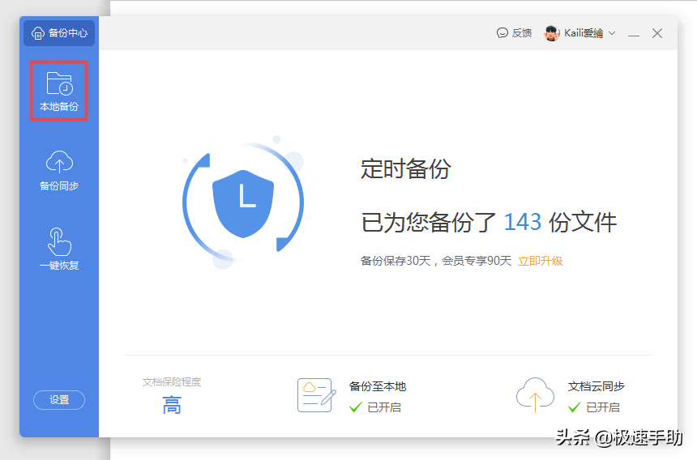Screen dimensions: 697x460
Task: Click the 备份中心 home header
Action: coord(59,33)
